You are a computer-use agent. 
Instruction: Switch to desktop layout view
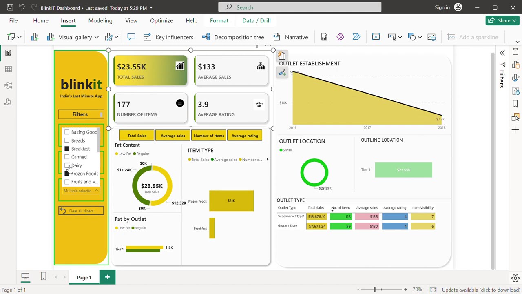pos(25,276)
